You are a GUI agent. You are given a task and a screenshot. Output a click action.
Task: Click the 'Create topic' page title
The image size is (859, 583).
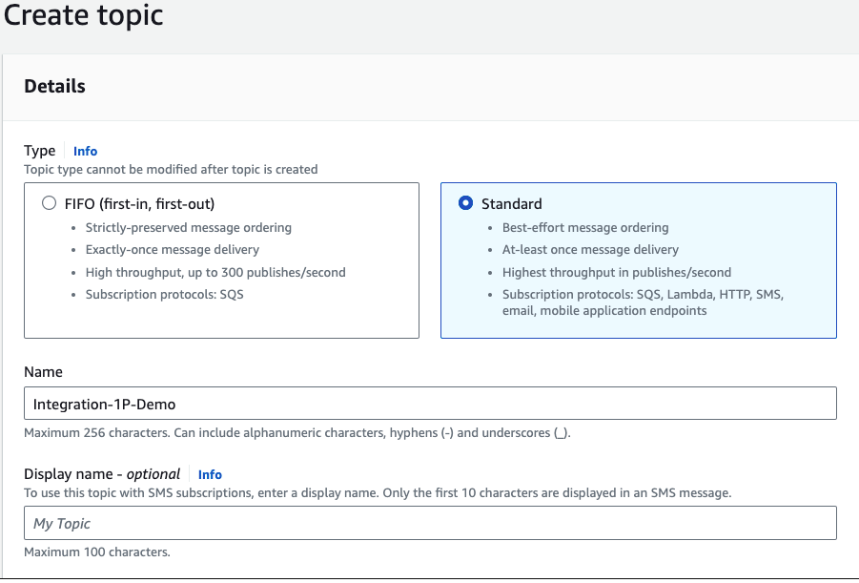(x=83, y=16)
